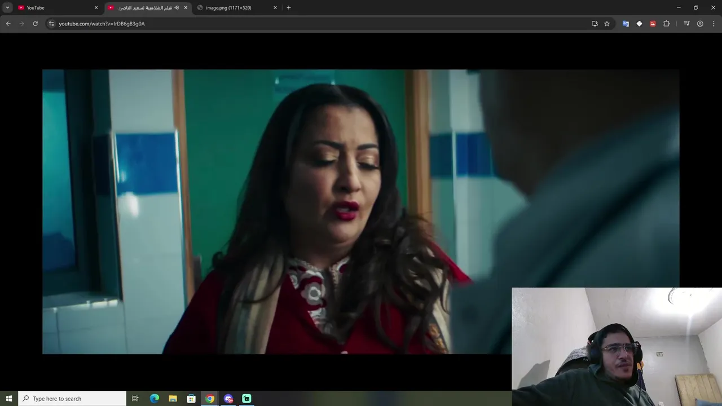Open the Extensions puzzle menu
The image size is (722, 406).
666,24
